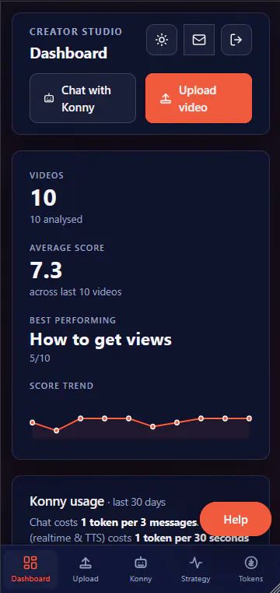Viewport: 280px width, 593px height.
Task: Click the Strategy pulse icon in the bottom bar
Action: click(x=195, y=563)
